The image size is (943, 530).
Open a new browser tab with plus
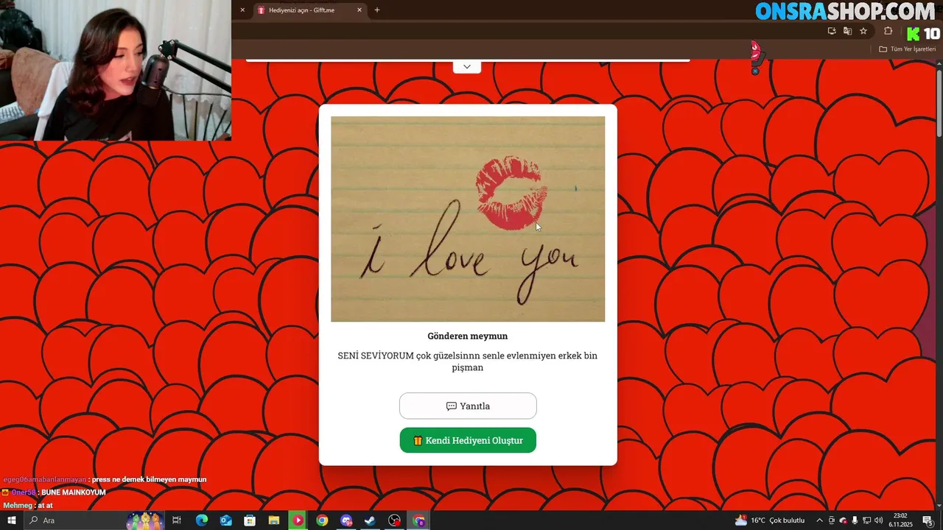pyautogui.click(x=377, y=10)
